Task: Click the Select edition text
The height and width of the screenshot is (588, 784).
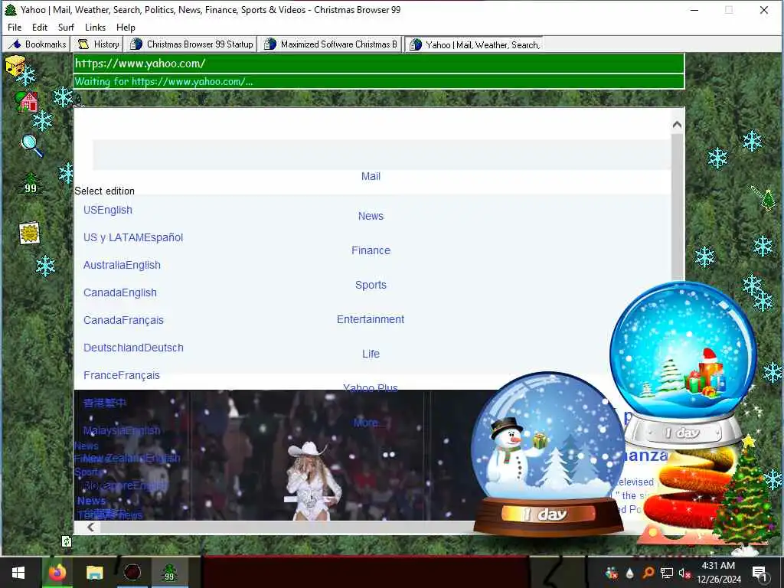Action: (104, 191)
